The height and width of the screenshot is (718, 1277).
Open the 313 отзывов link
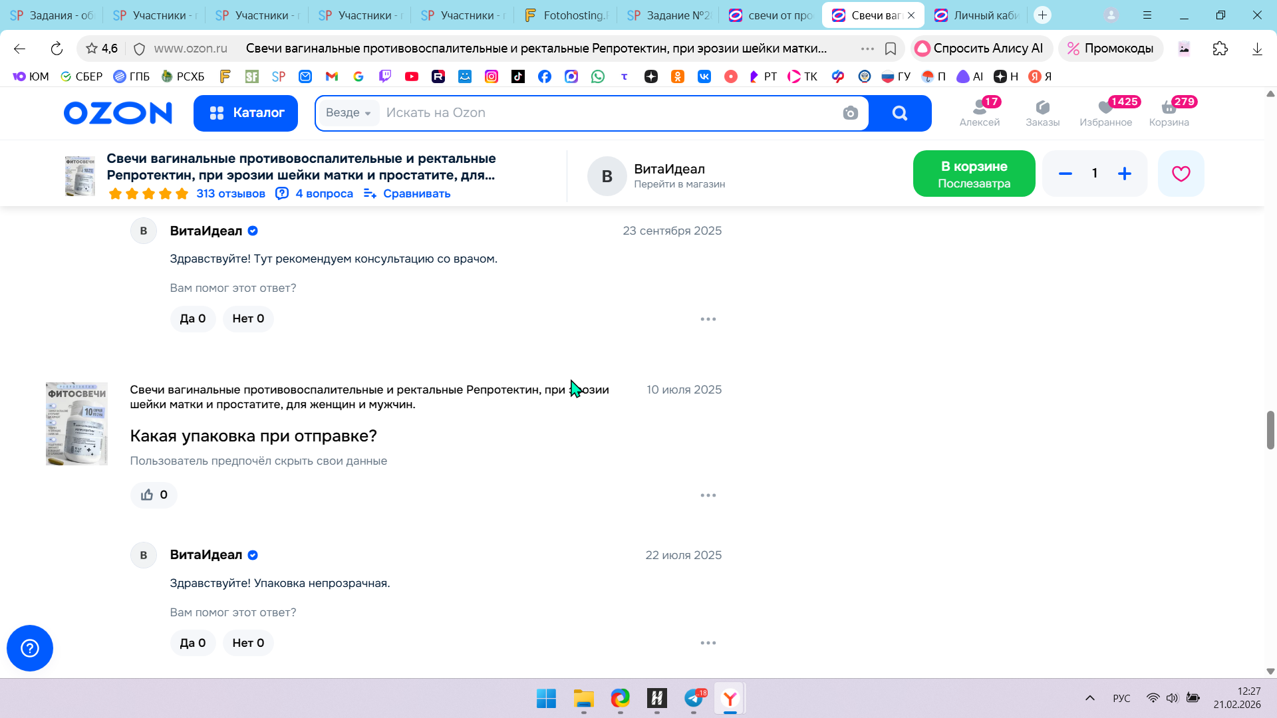click(x=230, y=193)
